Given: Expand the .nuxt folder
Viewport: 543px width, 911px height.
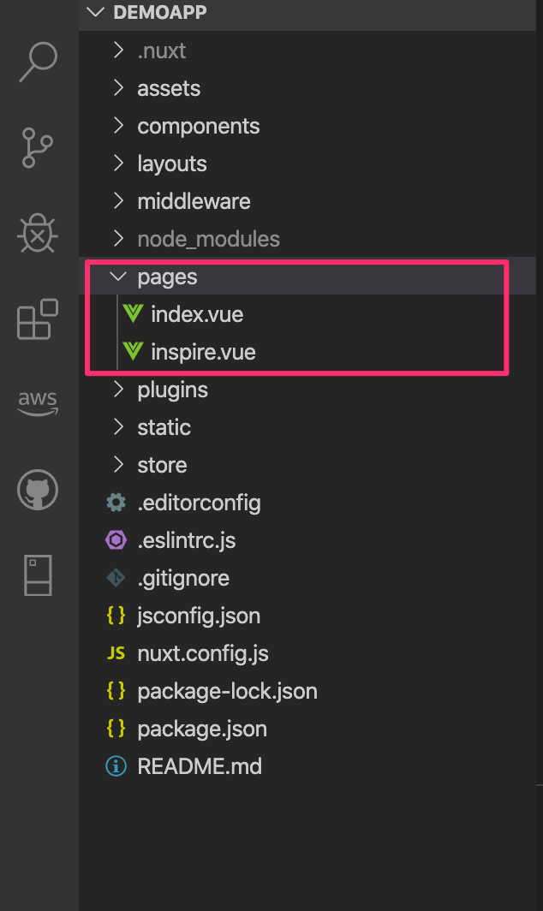Looking at the screenshot, I should 161,51.
